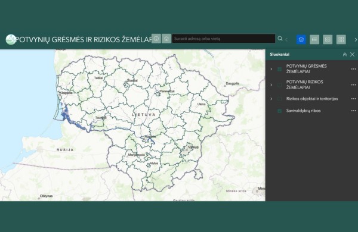
Task: Click Kaunas on the map
Action: [151, 136]
